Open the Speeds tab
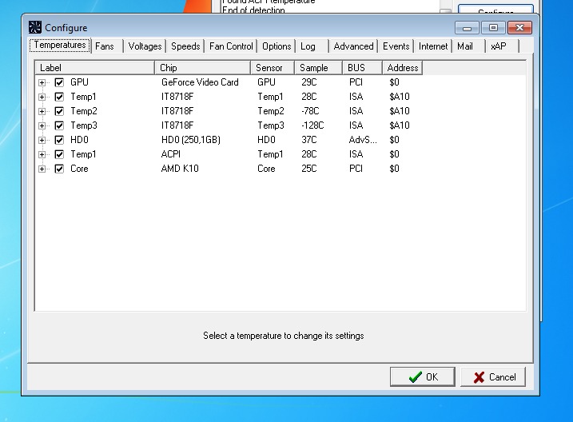The height and width of the screenshot is (422, 573). (185, 46)
